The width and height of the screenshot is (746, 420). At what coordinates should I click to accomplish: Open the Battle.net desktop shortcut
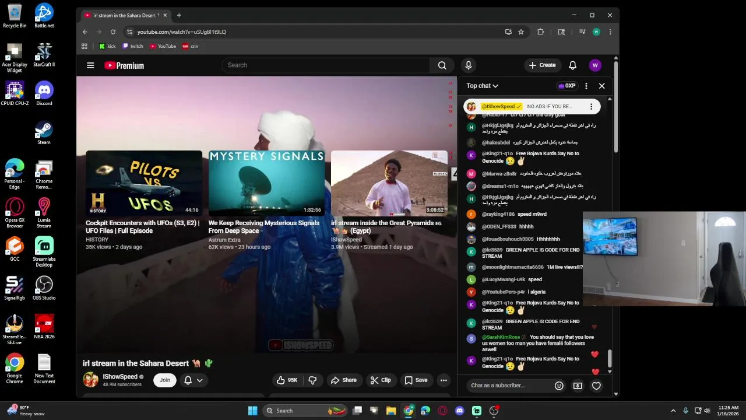pos(44,16)
